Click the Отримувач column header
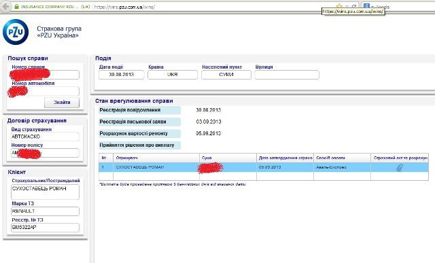 point(127,158)
